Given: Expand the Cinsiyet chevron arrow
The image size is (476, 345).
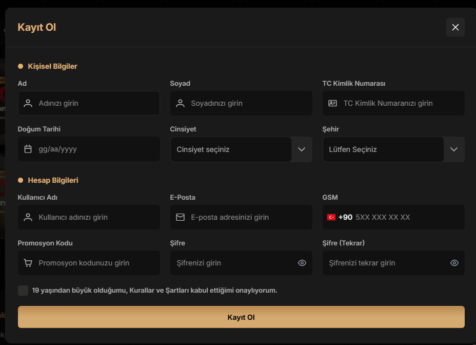Looking at the screenshot, I should pos(302,149).
